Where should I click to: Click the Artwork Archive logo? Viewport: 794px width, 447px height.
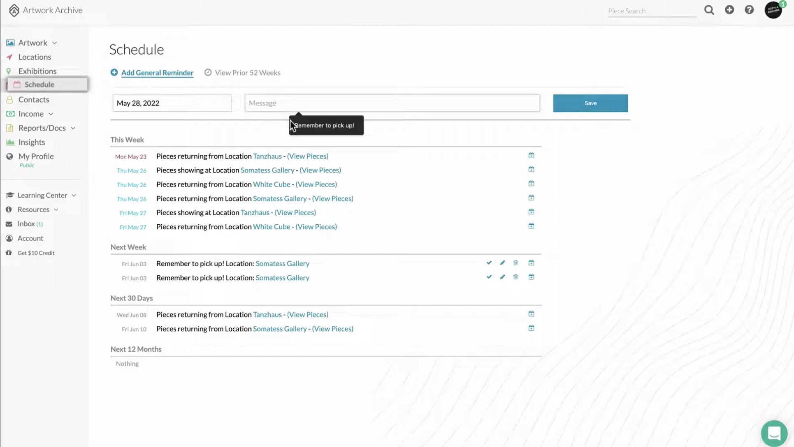click(46, 10)
